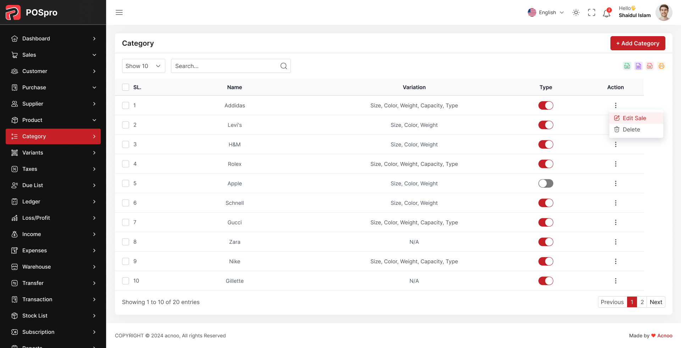Viewport: 681px width, 348px height.
Task: Disable the Zara category toggle
Action: pyautogui.click(x=546, y=242)
